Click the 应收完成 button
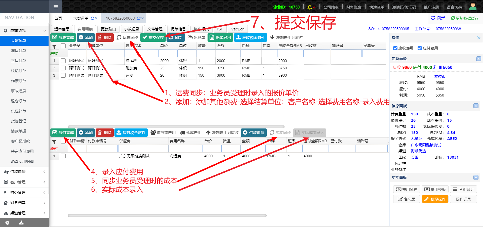This screenshot has height=227, width=483. tap(63, 37)
